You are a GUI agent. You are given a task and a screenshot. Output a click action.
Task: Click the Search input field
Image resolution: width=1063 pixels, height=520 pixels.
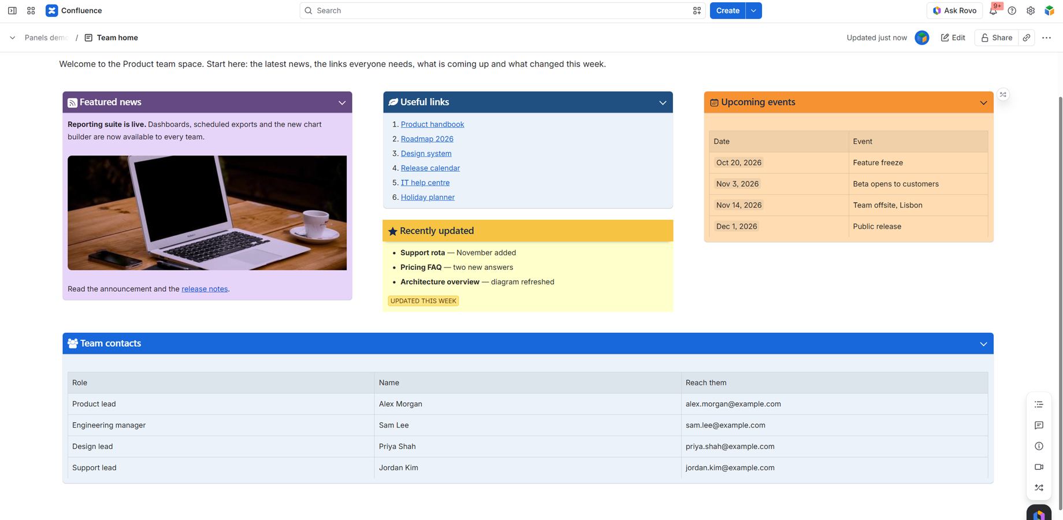pos(503,10)
